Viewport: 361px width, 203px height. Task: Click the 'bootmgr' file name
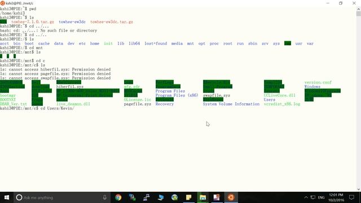pyautogui.click(x=8, y=95)
